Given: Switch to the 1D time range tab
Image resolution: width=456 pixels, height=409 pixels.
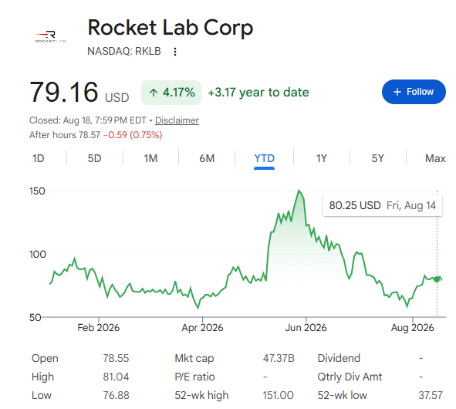Looking at the screenshot, I should click(39, 158).
